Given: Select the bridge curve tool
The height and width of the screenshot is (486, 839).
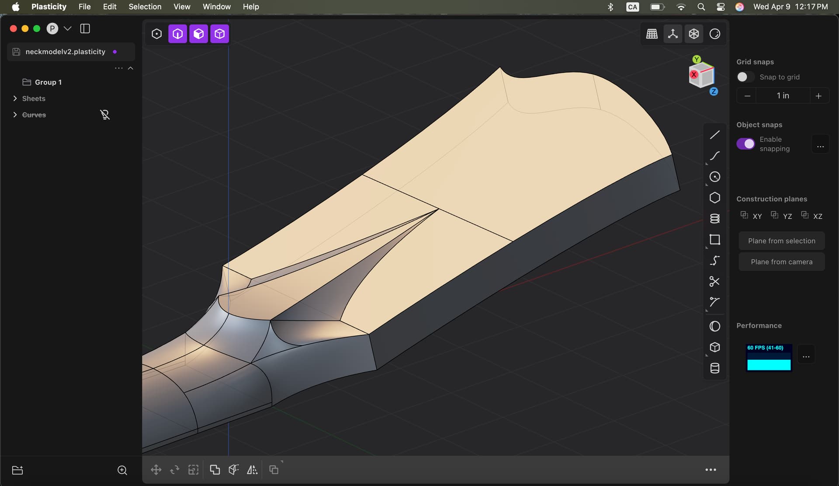Looking at the screenshot, I should [714, 261].
